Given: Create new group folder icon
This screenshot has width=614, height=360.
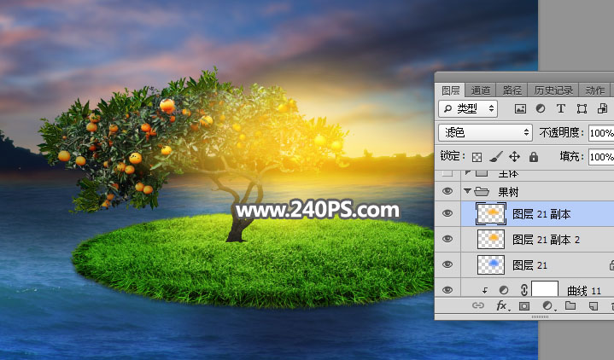Looking at the screenshot, I should 570,305.
